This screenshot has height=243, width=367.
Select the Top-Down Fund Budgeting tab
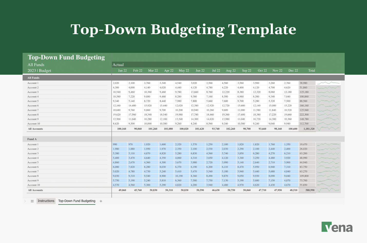(x=77, y=201)
